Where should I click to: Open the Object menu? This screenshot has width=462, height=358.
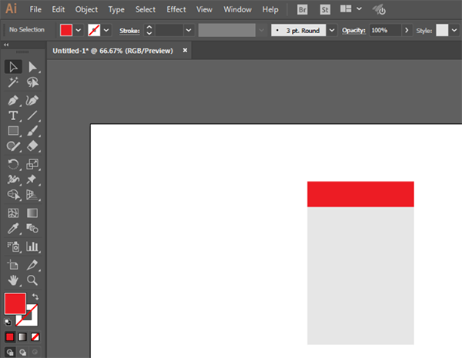[86, 10]
